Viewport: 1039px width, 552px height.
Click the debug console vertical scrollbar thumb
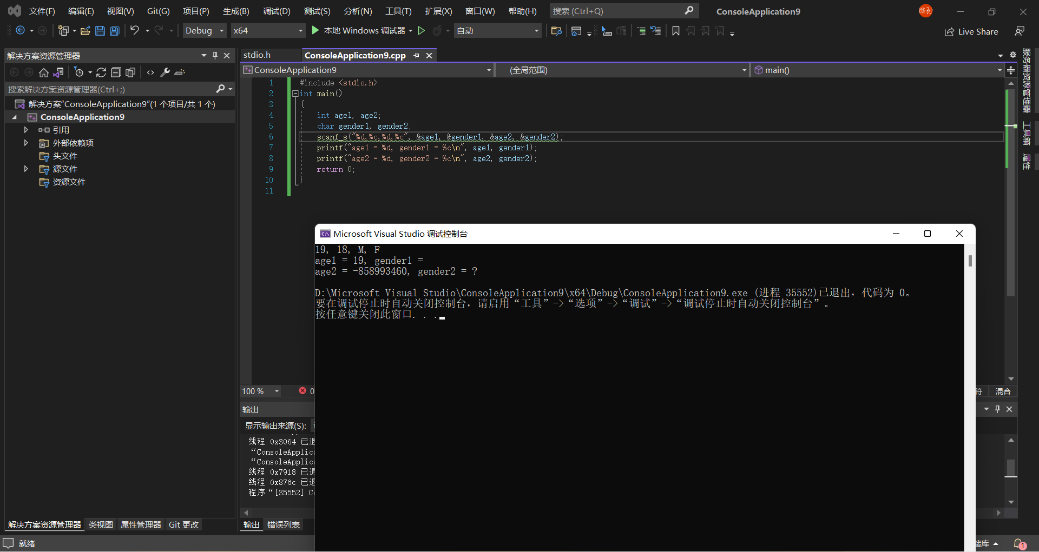coord(970,261)
